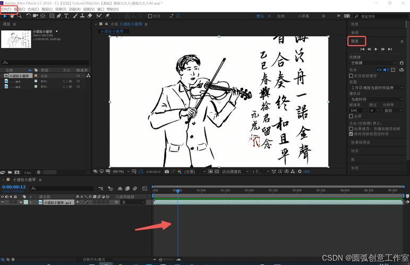Open the 活动摄像机 active camera dropdown
Image resolution: width=410 pixels, height=265 pixels.
pos(235,172)
